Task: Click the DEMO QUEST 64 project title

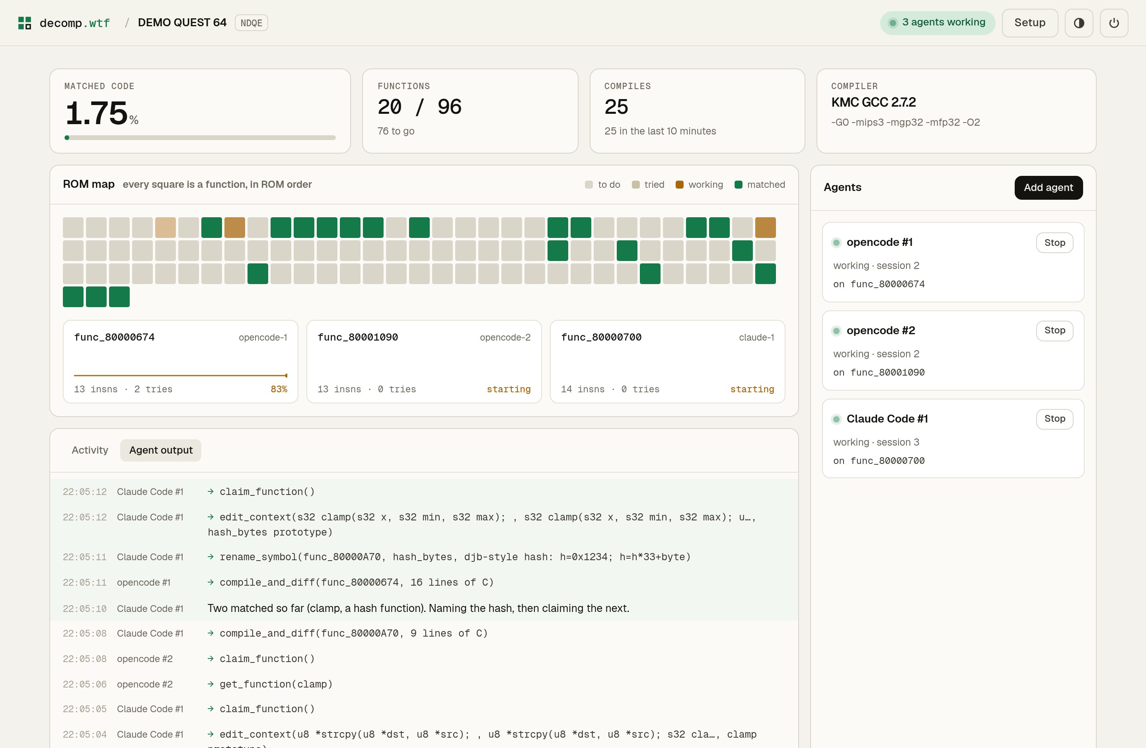Action: click(182, 23)
